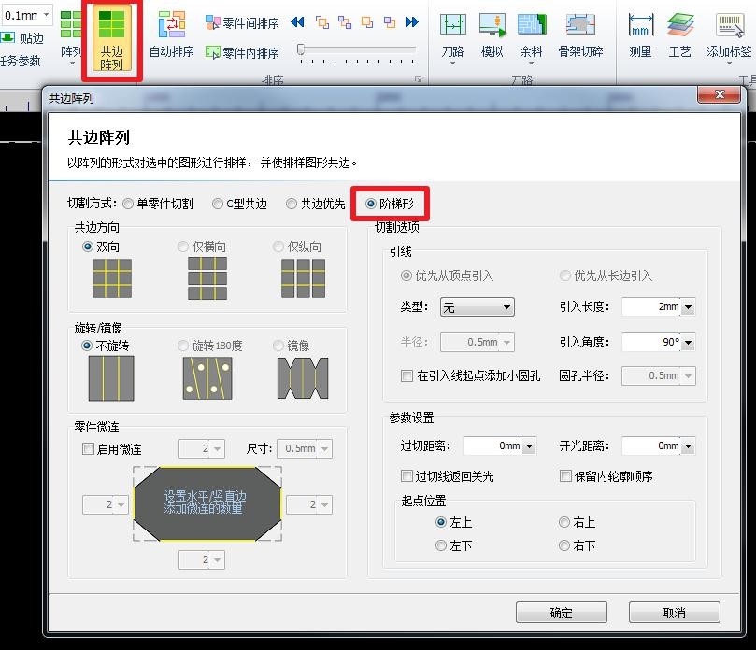The height and width of the screenshot is (650, 756).
Task: Click the 过切距离 input field
Action: (x=492, y=446)
